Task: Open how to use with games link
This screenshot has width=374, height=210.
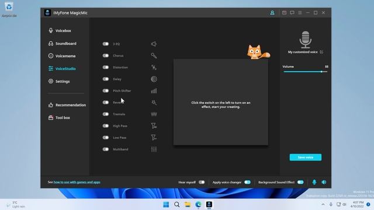Action: pyautogui.click(x=77, y=182)
